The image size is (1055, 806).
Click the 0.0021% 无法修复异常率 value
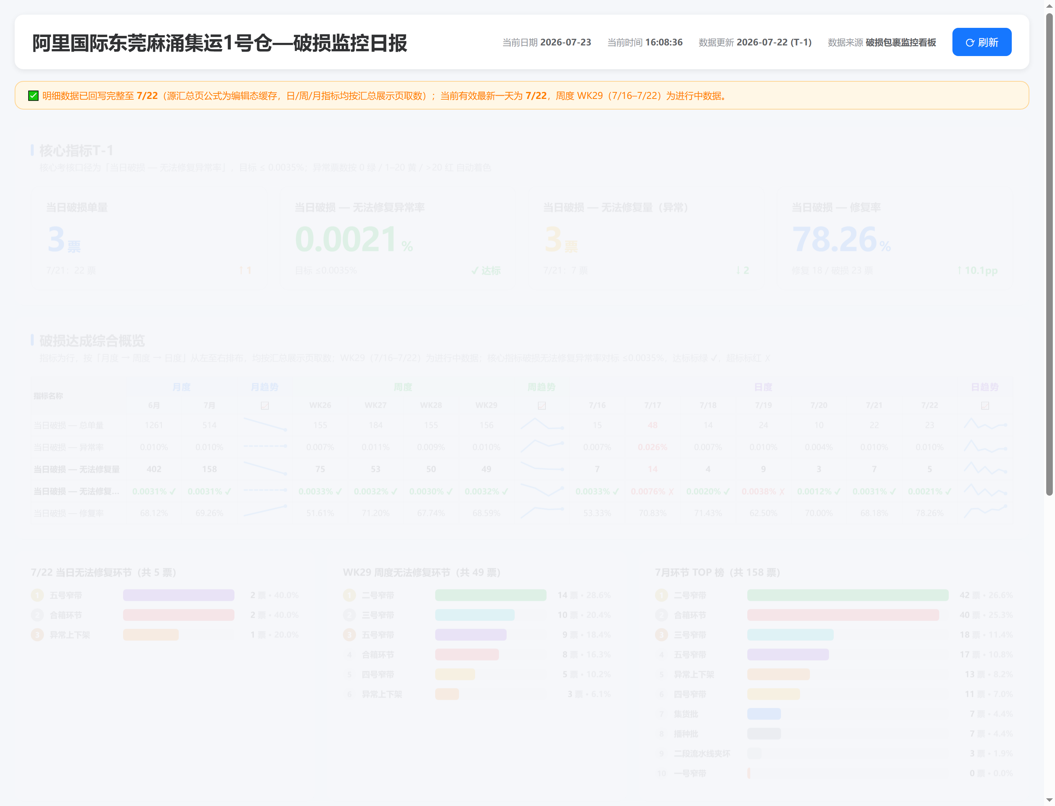coord(353,239)
